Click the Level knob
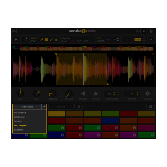Viewport: 167px width, 167px height. click(x=20, y=93)
